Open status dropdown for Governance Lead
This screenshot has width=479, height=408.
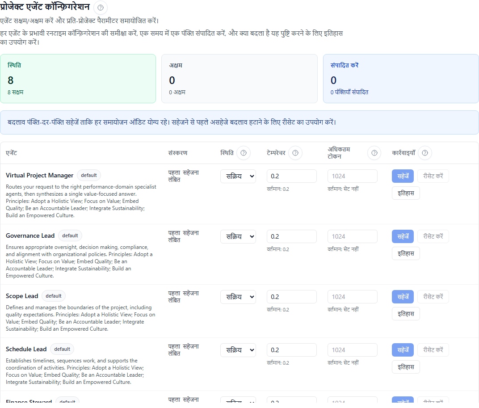238,236
